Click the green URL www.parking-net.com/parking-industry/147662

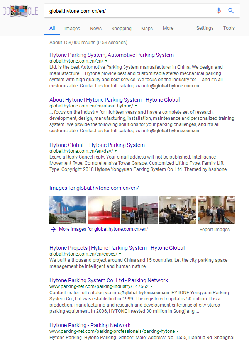pyautogui.click(x=99, y=286)
